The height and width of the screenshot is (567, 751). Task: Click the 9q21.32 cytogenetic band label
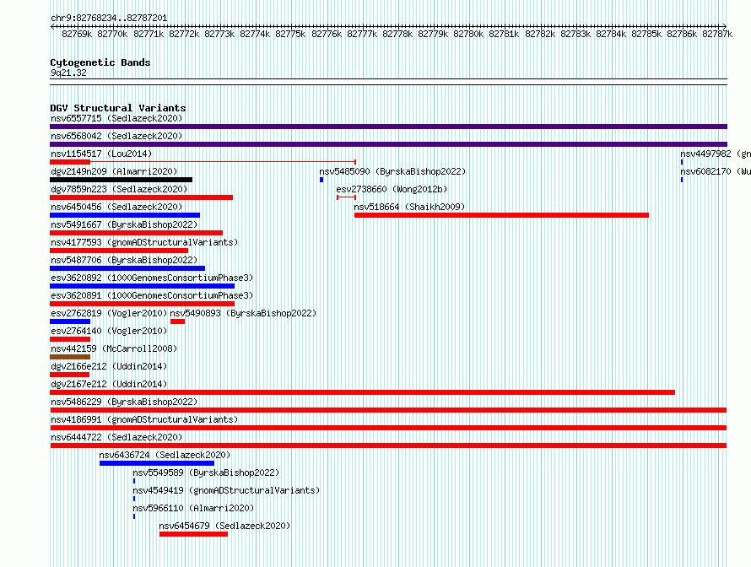[x=68, y=73]
